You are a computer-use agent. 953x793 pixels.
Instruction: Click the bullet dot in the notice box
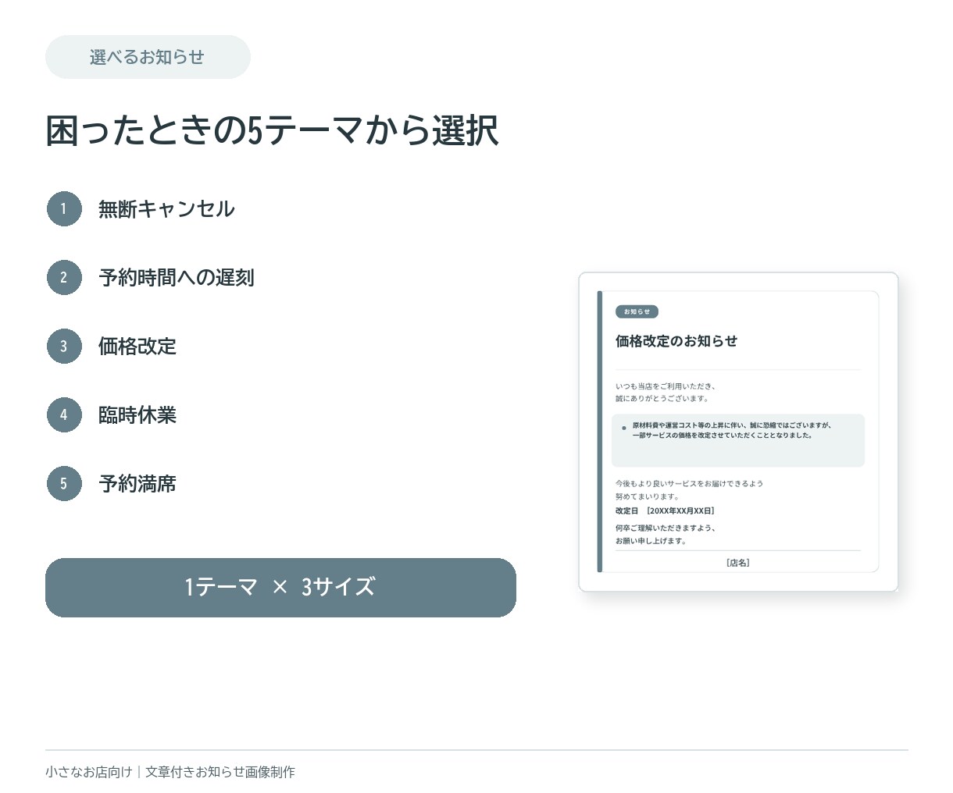point(623,428)
